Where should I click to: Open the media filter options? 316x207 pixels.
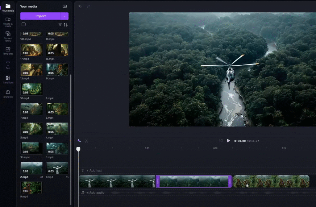(60, 25)
